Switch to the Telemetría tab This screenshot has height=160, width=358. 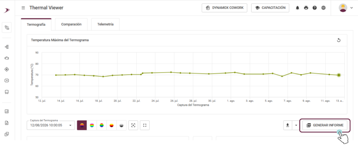pos(105,24)
